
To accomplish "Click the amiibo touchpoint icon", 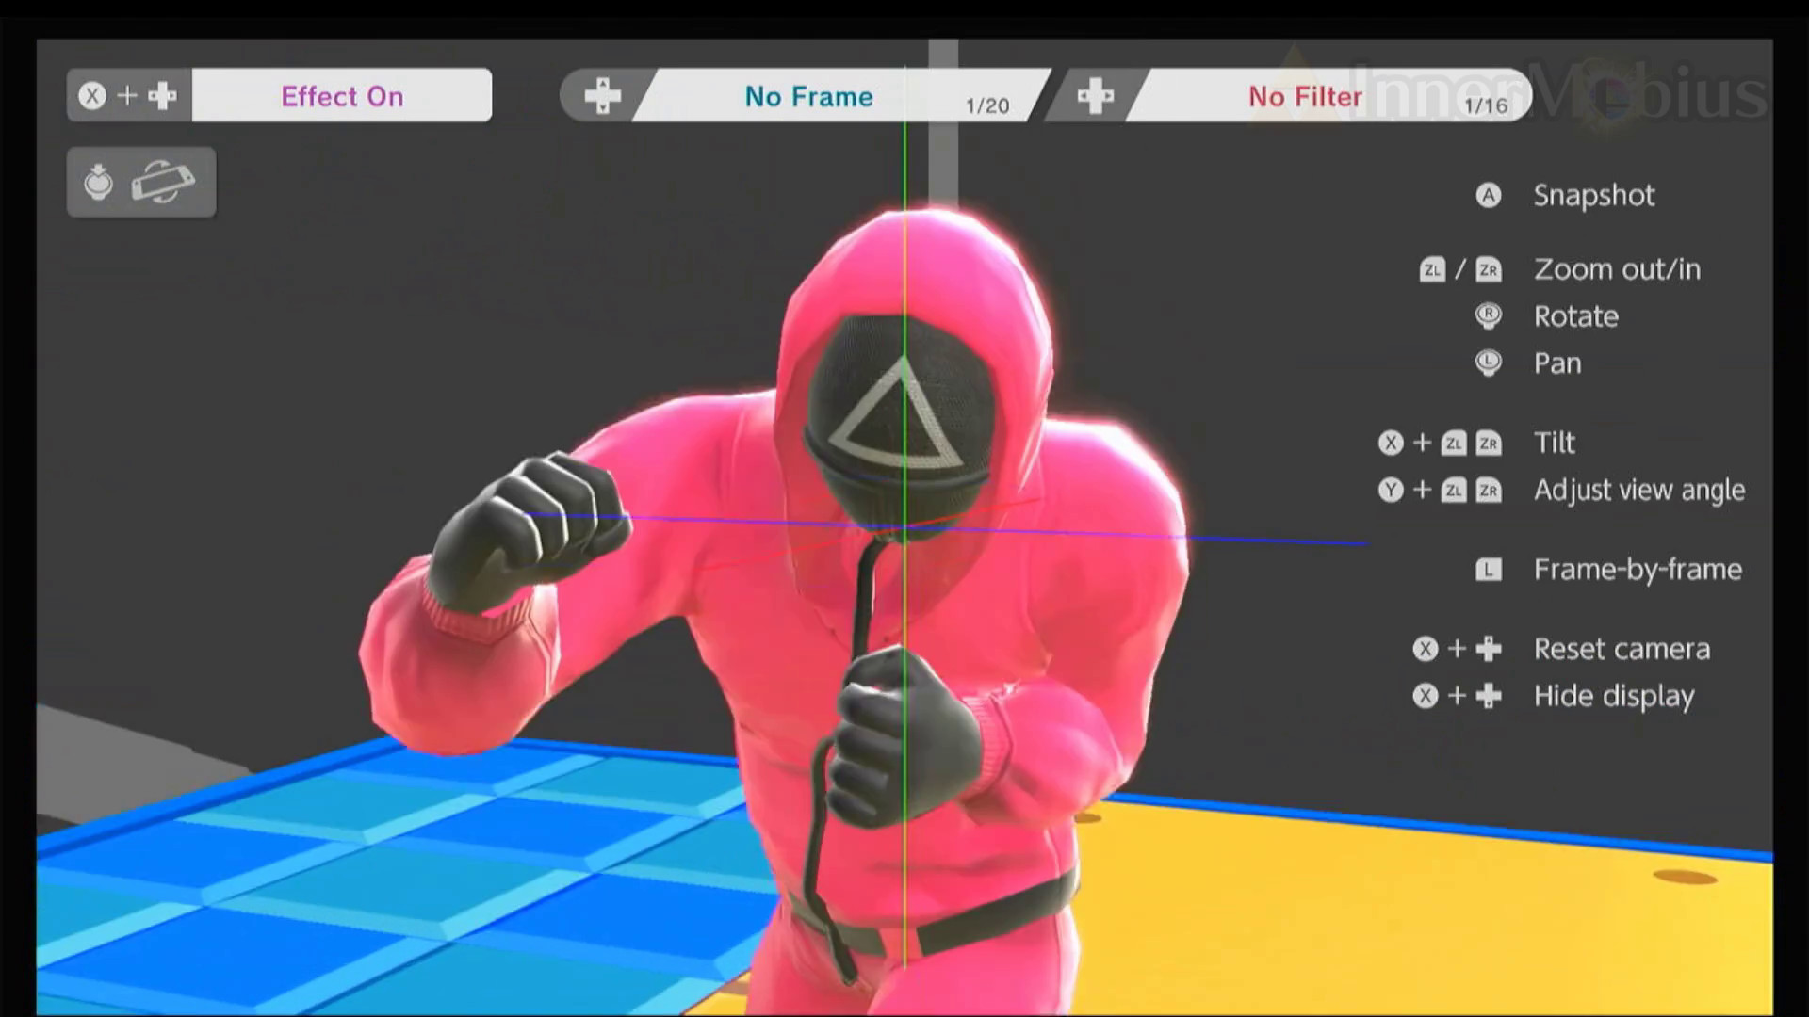I will pos(98,182).
